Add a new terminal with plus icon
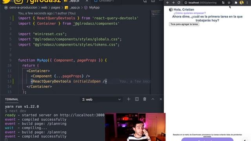Viewport: 251px width, 141px height. coord(129,99)
